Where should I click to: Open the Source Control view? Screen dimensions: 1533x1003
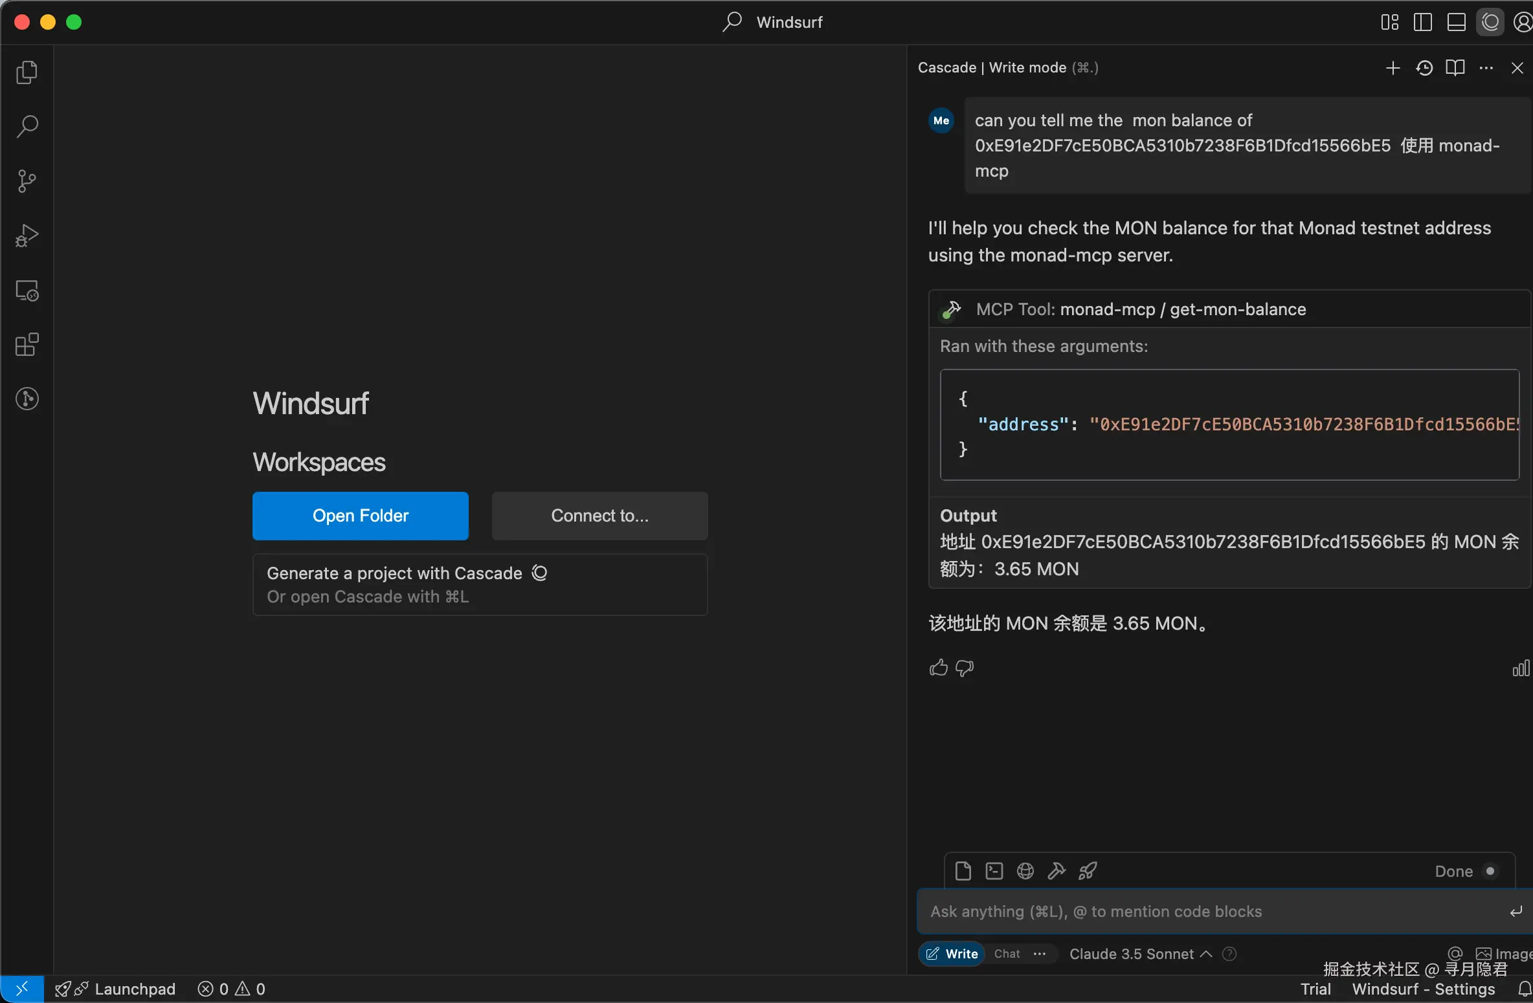27,181
